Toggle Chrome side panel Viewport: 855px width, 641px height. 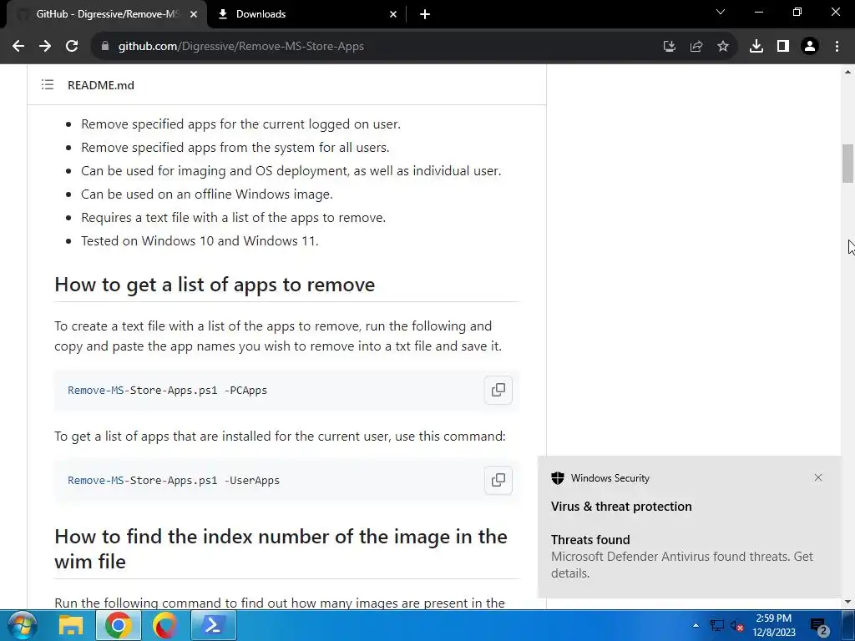[783, 47]
